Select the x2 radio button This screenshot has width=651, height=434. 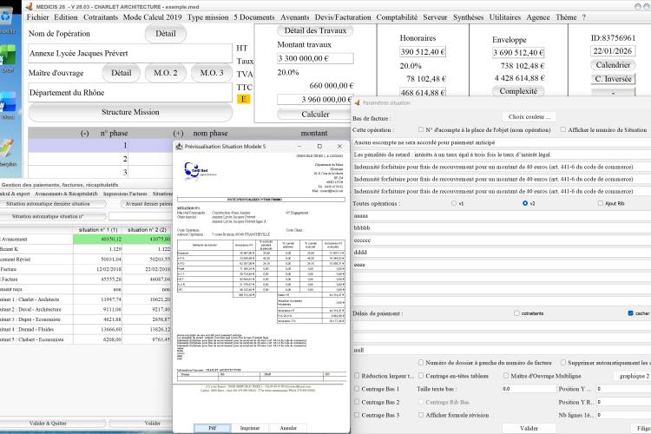(x=525, y=203)
